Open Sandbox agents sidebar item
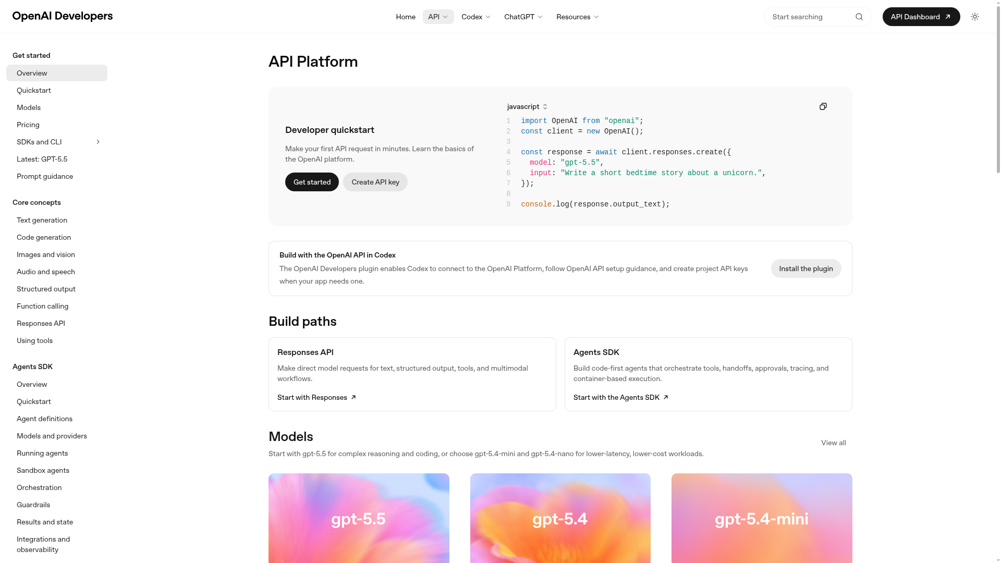The width and height of the screenshot is (1001, 563). (x=57, y=470)
